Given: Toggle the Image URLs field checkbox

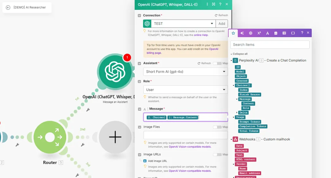Looking at the screenshot, I should pyautogui.click(x=139, y=155).
